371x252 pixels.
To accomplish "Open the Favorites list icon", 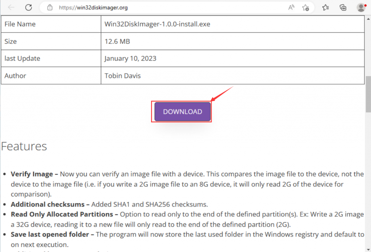I will [x=326, y=8].
